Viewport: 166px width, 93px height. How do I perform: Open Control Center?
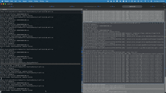tap(151, 1)
